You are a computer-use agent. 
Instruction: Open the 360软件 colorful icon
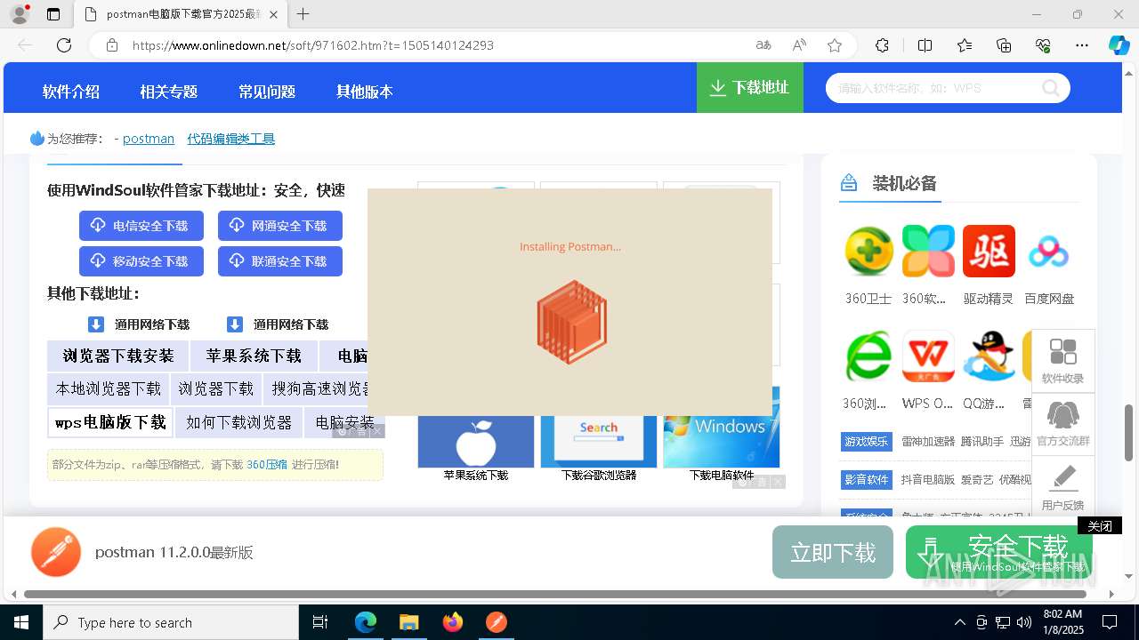(x=928, y=251)
